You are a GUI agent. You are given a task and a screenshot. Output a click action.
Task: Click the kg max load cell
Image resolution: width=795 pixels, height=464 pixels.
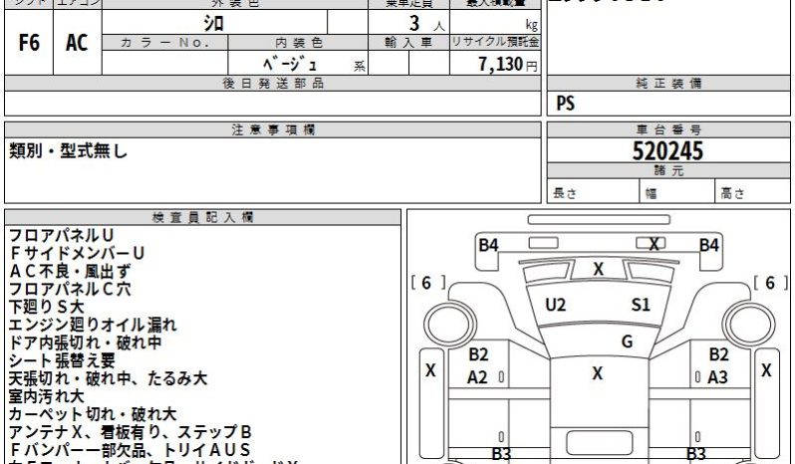(495, 23)
